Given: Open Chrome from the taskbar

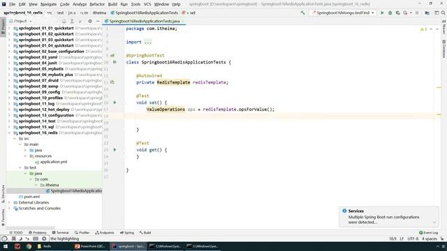Looking at the screenshot, I should (x=29, y=246).
